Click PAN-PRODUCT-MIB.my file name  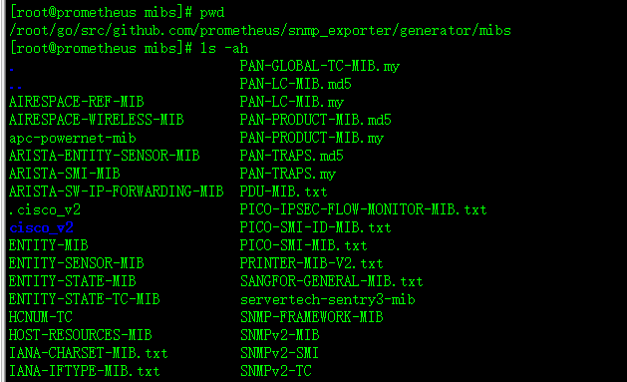311,138
